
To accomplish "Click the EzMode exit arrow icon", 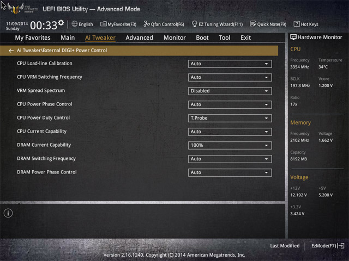I will (x=341, y=246).
